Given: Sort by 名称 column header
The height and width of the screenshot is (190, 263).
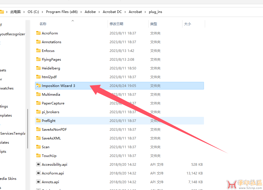Looking at the screenshot, I should (43, 24).
